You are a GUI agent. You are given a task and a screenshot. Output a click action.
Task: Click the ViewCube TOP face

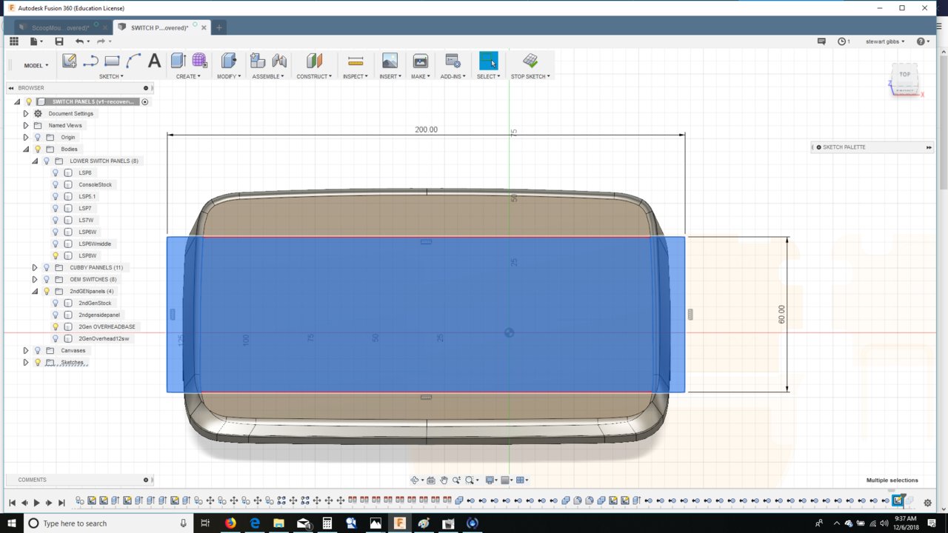[905, 75]
